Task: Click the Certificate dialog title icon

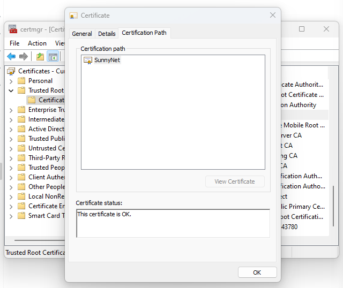Action: point(73,16)
